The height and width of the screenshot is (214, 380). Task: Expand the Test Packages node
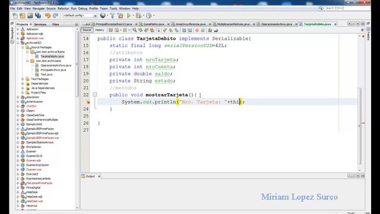(23, 79)
